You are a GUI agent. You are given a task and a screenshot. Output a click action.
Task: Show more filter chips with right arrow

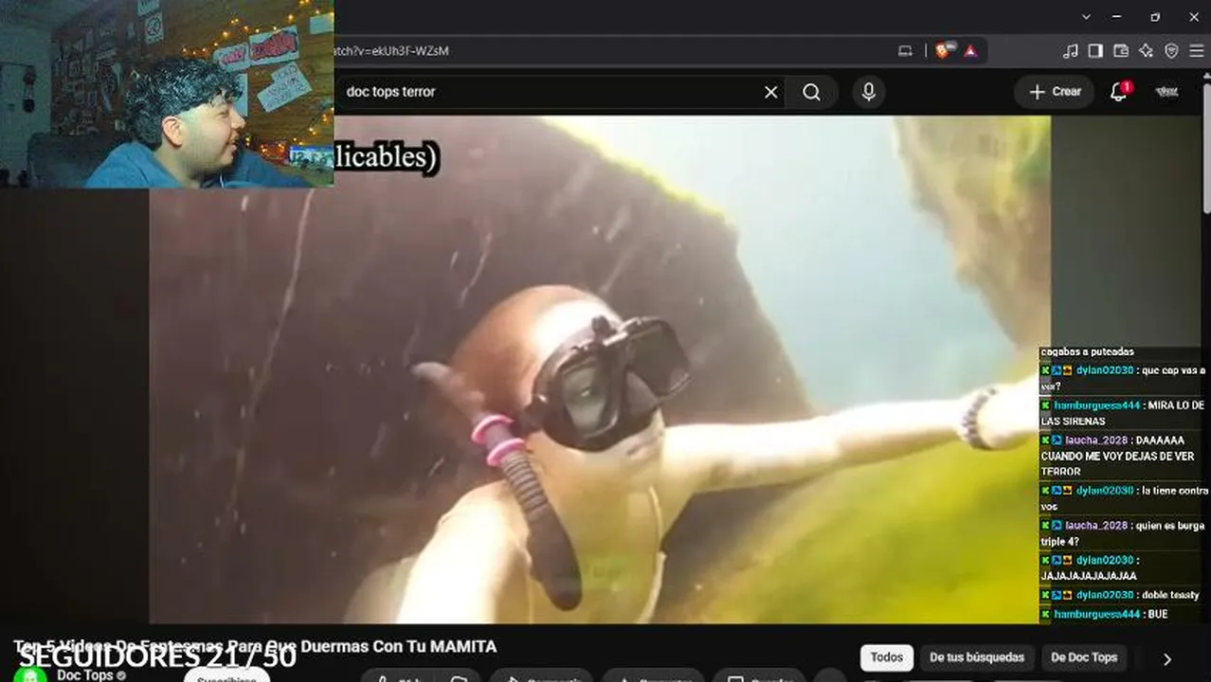pos(1166,659)
